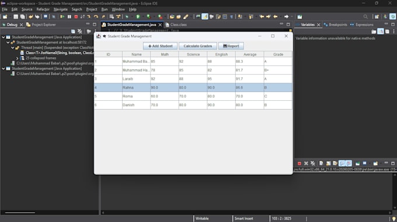The image size is (397, 222).
Task: Click Clear Console icon
Action: pyautogui.click(x=321, y=163)
